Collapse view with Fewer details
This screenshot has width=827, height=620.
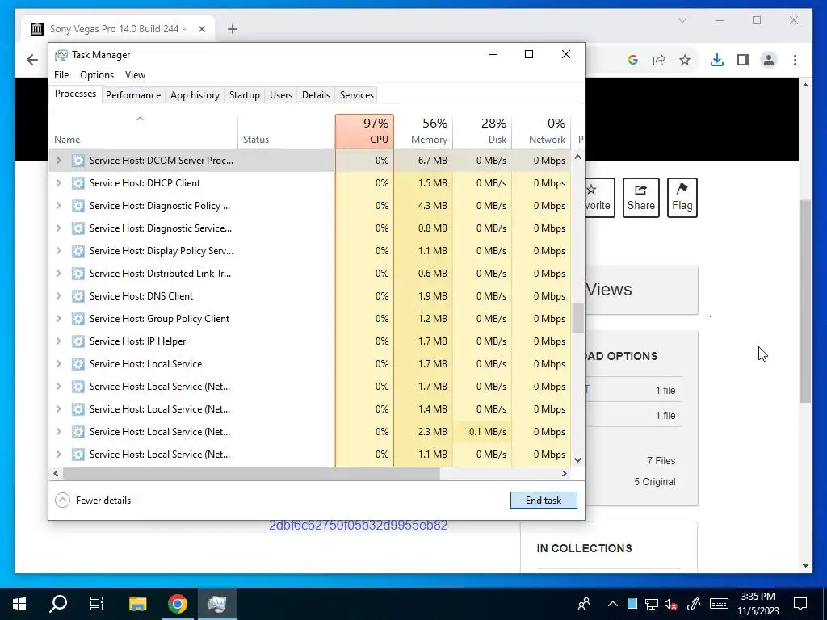pyautogui.click(x=93, y=501)
